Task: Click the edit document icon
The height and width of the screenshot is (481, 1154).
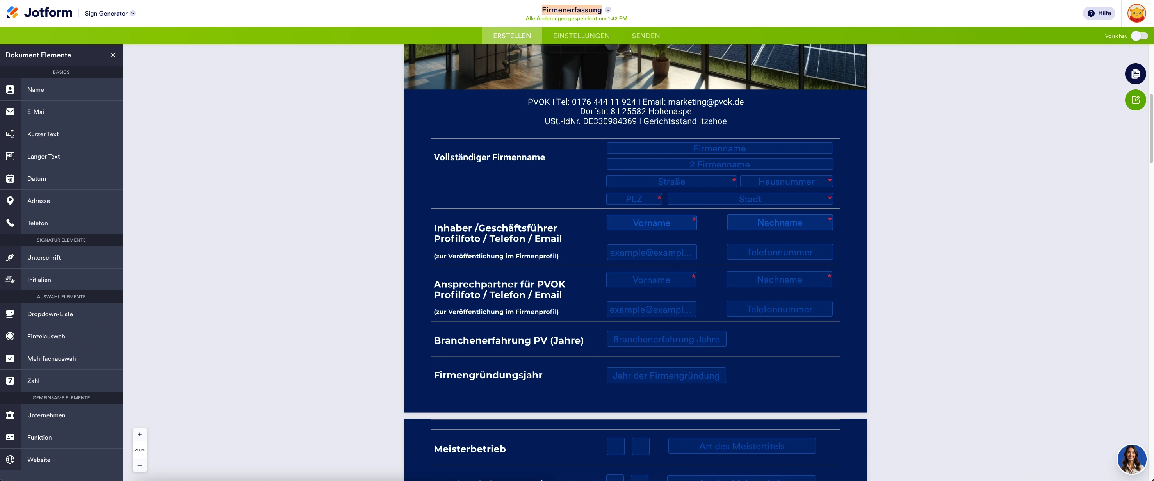Action: [x=1136, y=100]
